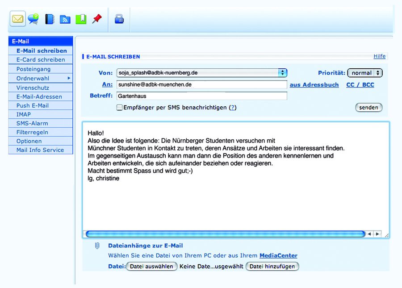402x288 pixels.
Task: Open the RSS feed folder icon
Action: 65,19
